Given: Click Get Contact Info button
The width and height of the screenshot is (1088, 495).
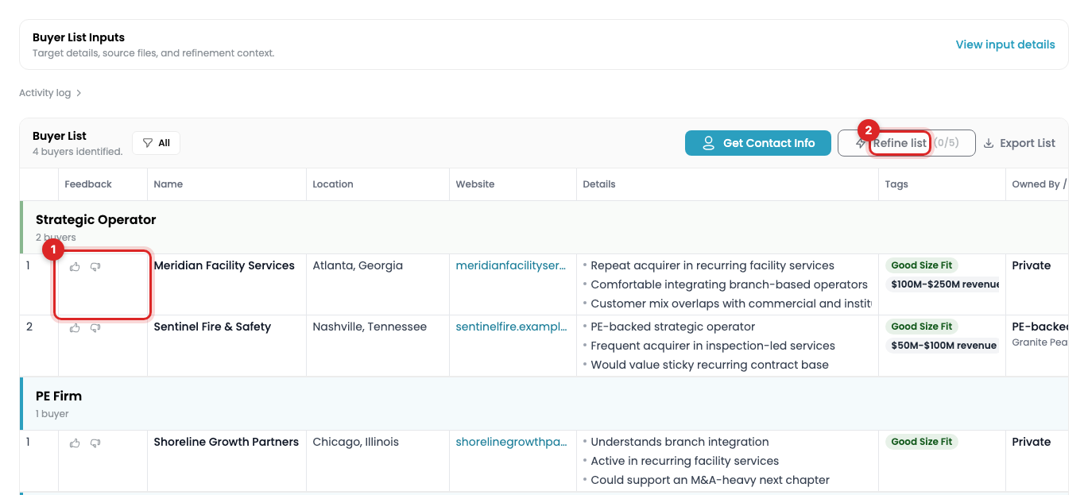Looking at the screenshot, I should pyautogui.click(x=758, y=143).
